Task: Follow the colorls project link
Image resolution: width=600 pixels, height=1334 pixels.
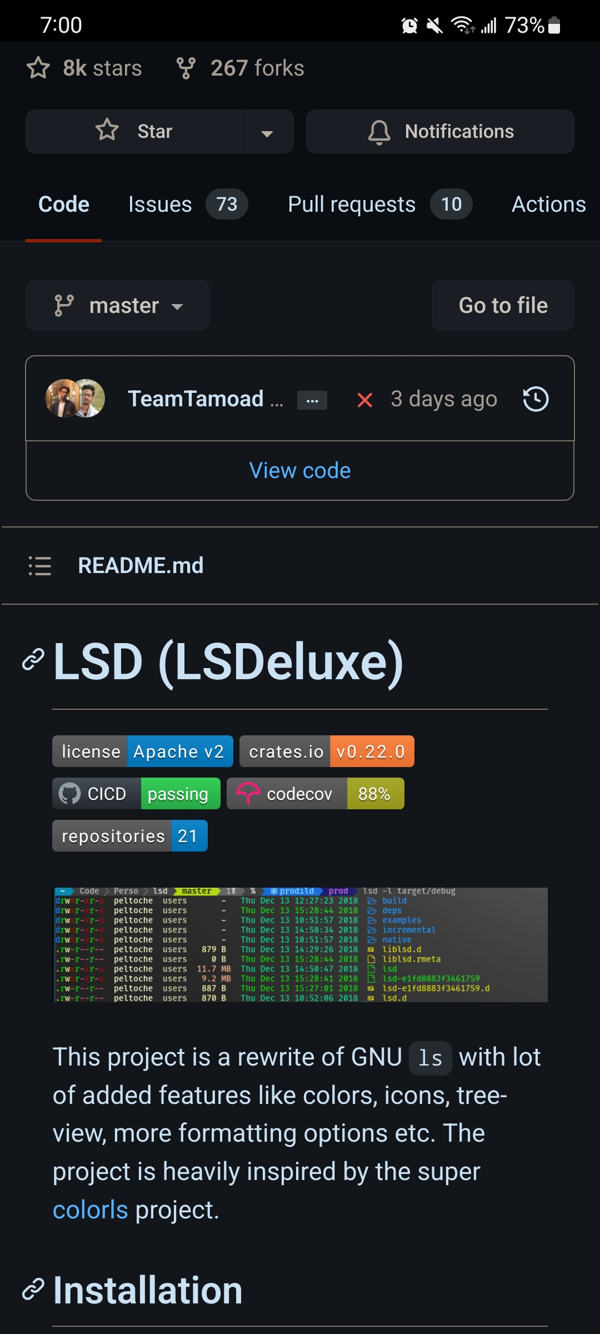Action: point(91,1210)
